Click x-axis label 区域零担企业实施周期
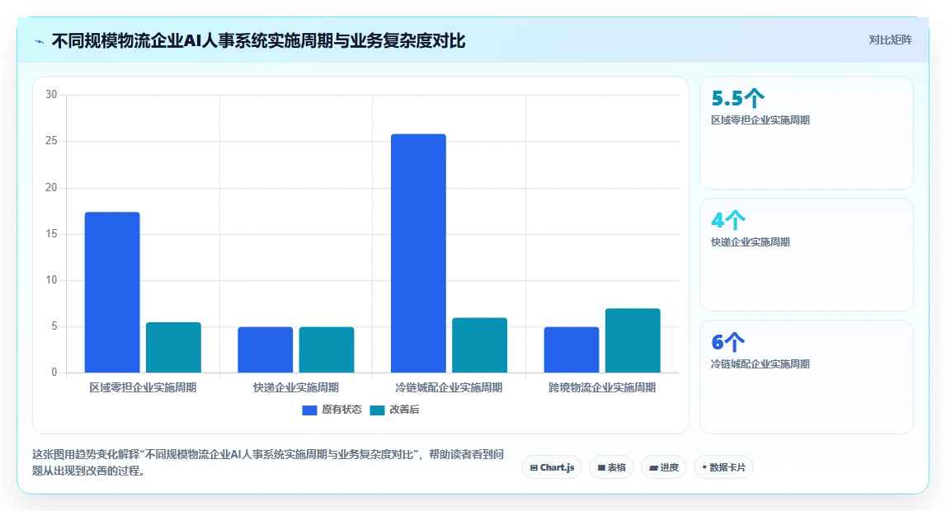 (143, 387)
